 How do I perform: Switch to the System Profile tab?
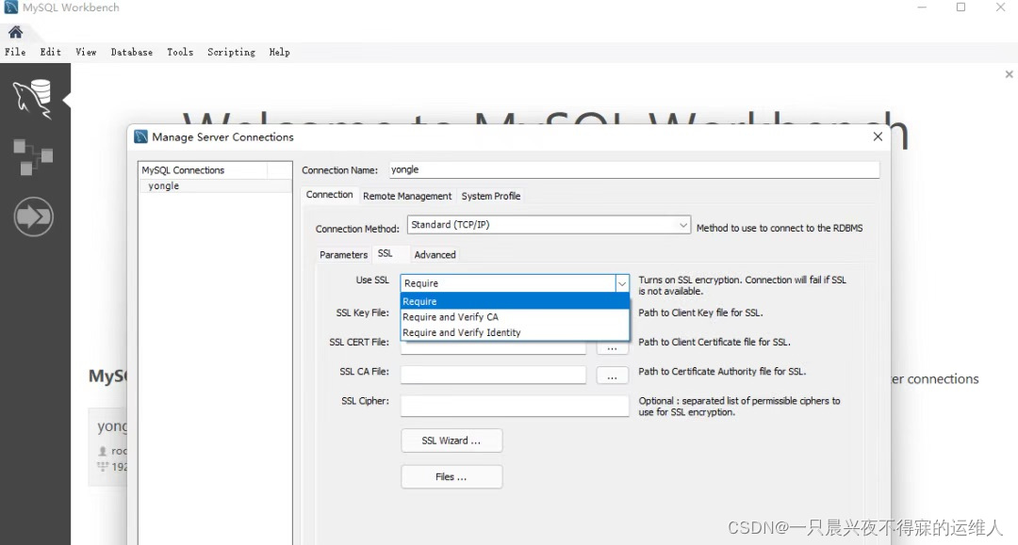[x=491, y=196]
